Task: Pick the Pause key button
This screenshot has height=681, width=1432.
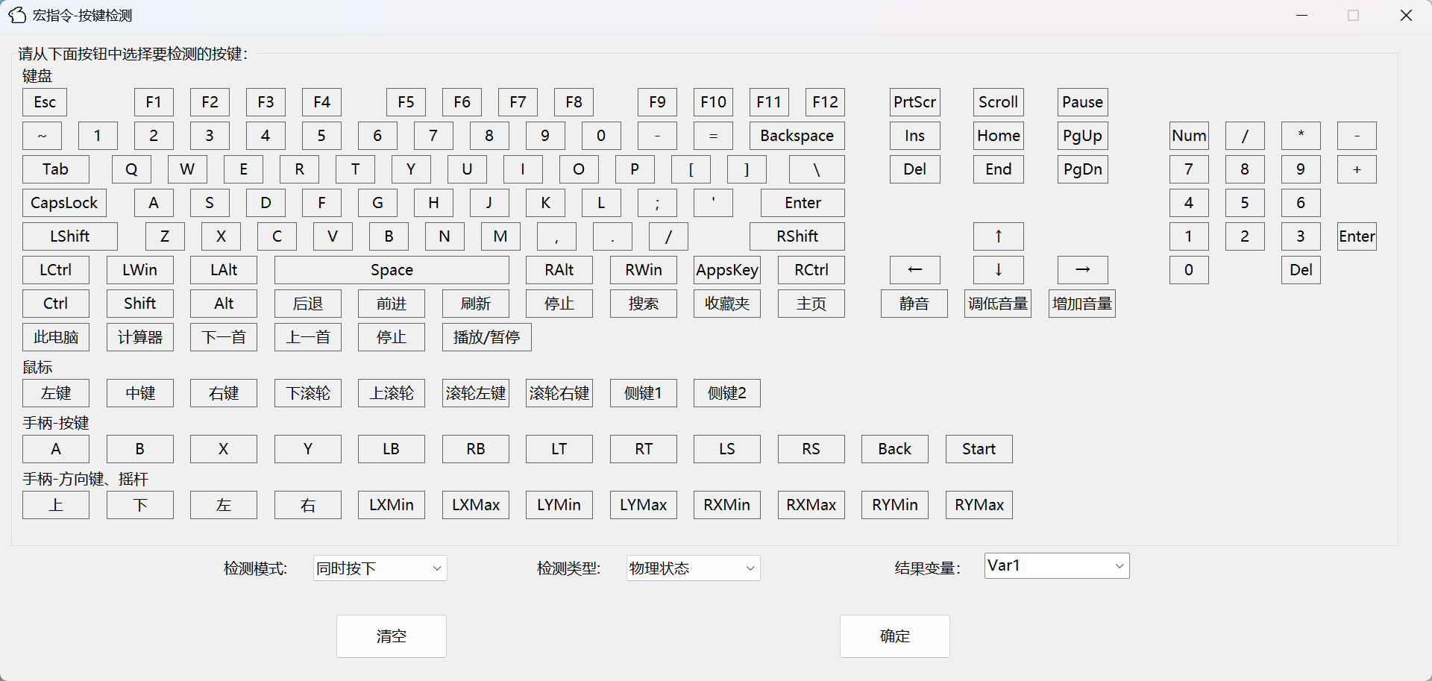Action: [x=1082, y=102]
